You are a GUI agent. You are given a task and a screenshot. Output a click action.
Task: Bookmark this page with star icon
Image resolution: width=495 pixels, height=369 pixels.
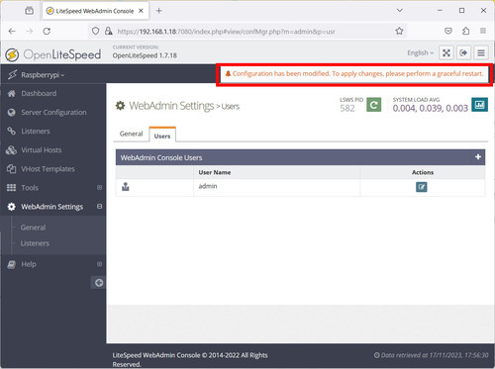point(399,31)
